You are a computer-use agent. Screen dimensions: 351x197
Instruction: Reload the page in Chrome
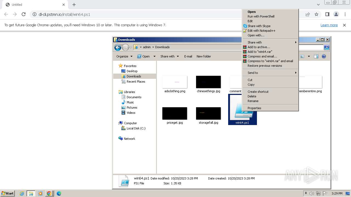tap(24, 14)
